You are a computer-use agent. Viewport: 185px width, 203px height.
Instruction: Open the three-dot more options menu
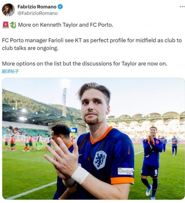(x=182, y=7)
